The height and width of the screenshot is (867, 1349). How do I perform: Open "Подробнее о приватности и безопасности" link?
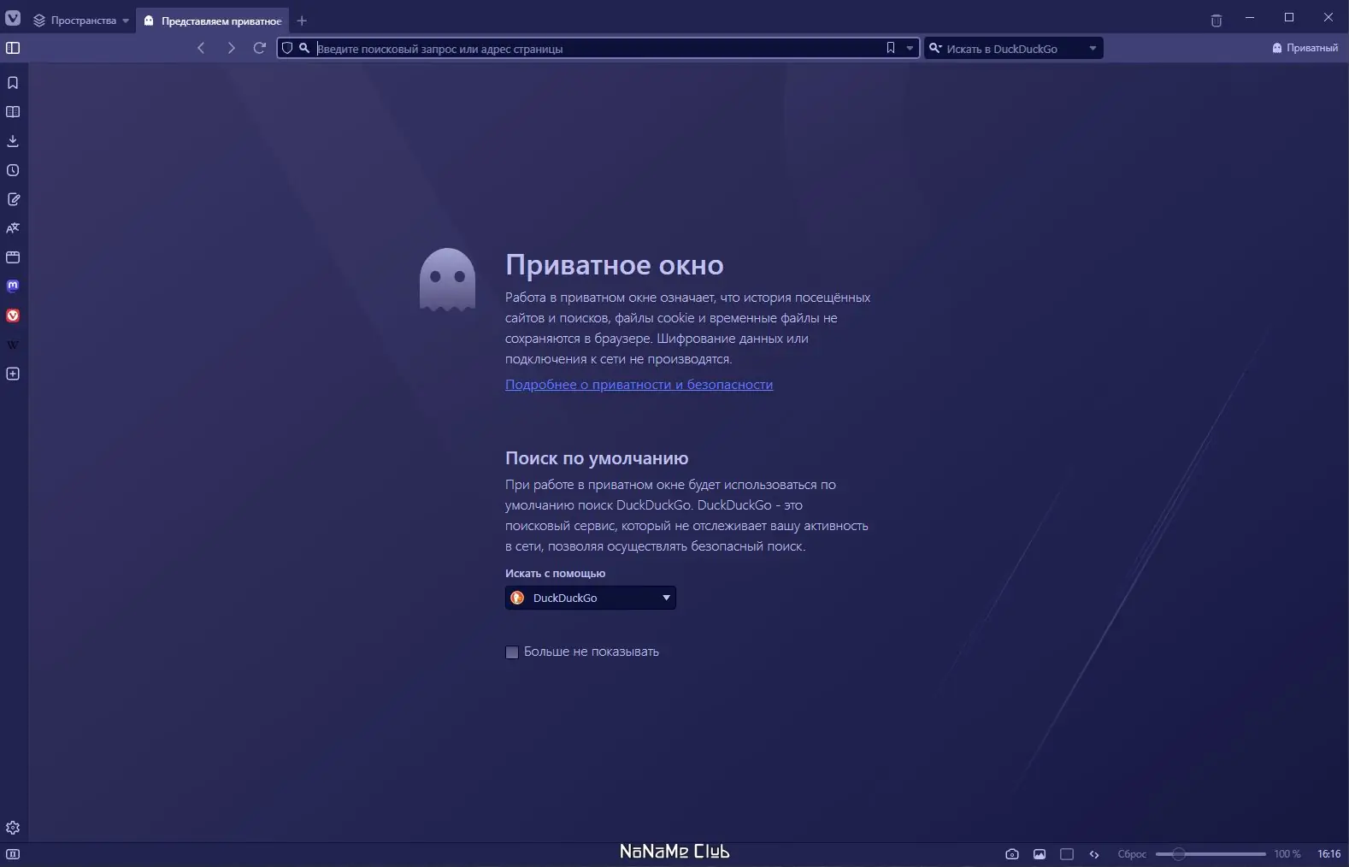coord(639,385)
